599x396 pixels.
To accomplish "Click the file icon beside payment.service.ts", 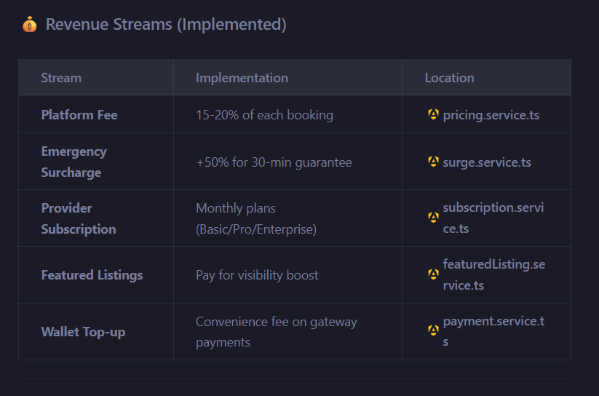I will coord(433,331).
